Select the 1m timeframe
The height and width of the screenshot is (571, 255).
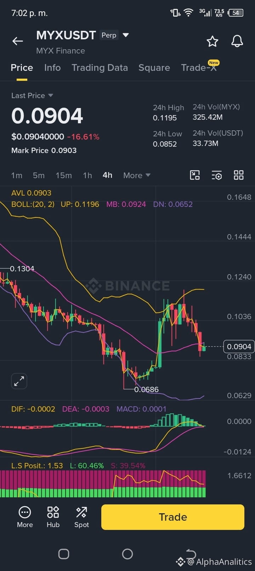coord(17,175)
